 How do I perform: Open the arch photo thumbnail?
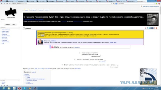(x=148, y=76)
